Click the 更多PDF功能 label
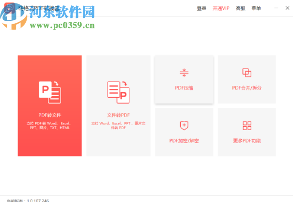 point(247,141)
